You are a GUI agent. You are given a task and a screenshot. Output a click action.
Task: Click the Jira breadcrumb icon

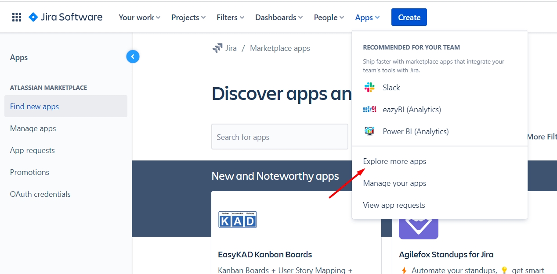point(217,48)
